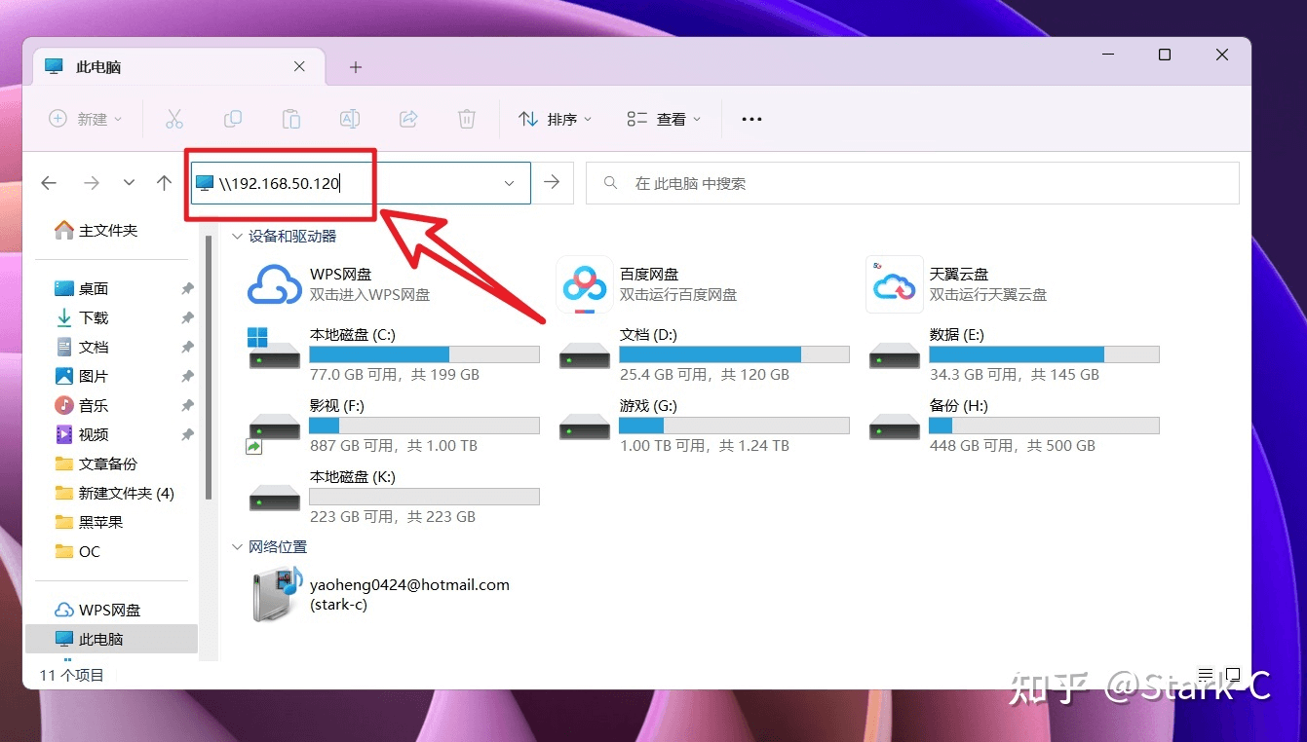This screenshot has height=742, width=1307.
Task: Open the 天翼云盘 drive icon
Action: coord(895,283)
